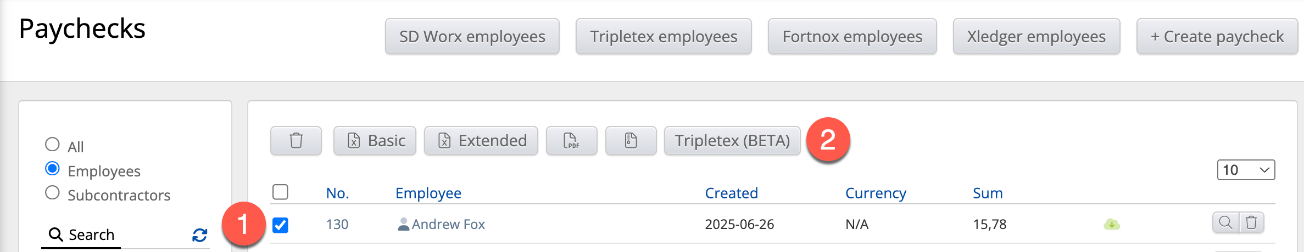View paycheck 130 with magnifier icon
The width and height of the screenshot is (1304, 252).
(x=1225, y=222)
